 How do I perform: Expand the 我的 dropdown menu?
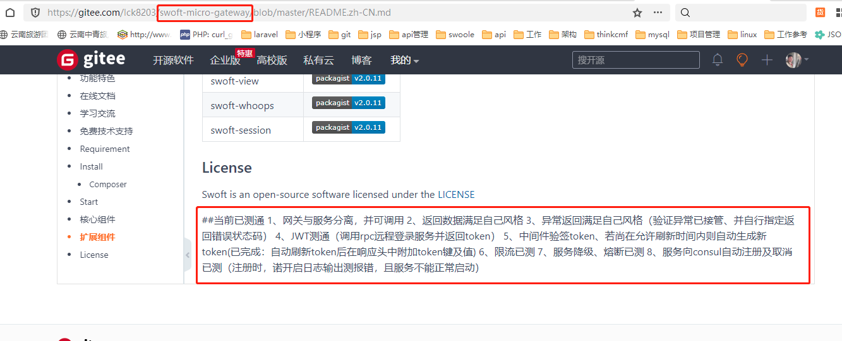404,61
